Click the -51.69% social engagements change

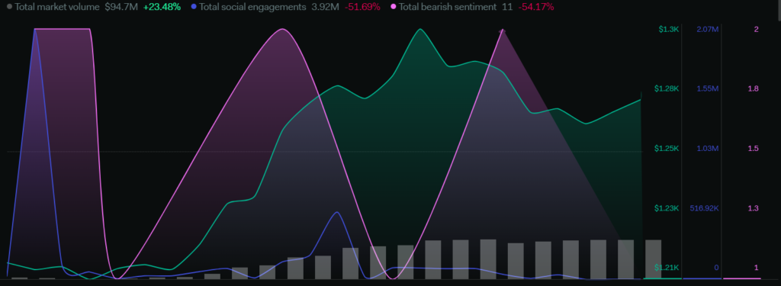[x=362, y=7]
